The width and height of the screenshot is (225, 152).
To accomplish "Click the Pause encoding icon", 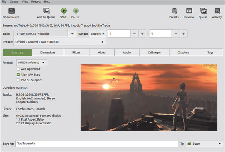I will click(75, 11).
